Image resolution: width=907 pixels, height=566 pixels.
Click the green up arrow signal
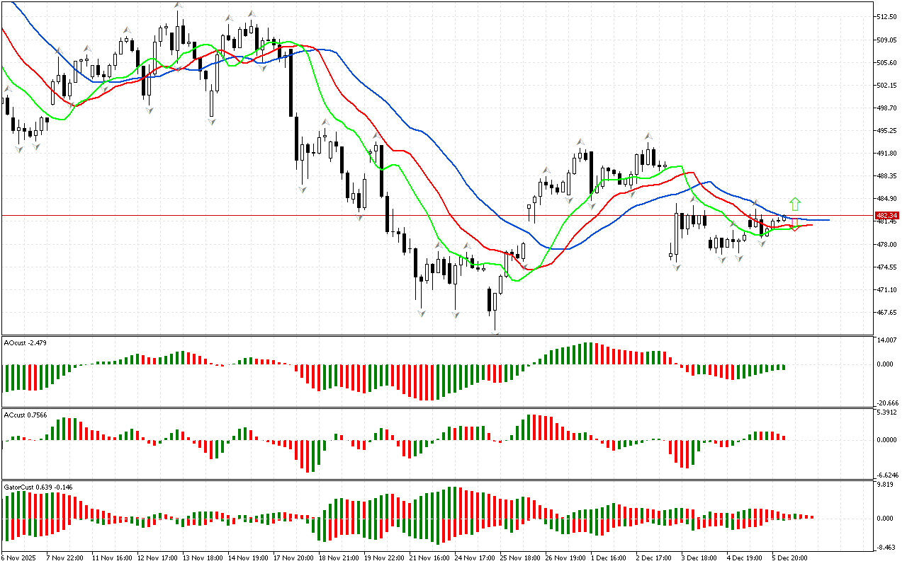(795, 204)
